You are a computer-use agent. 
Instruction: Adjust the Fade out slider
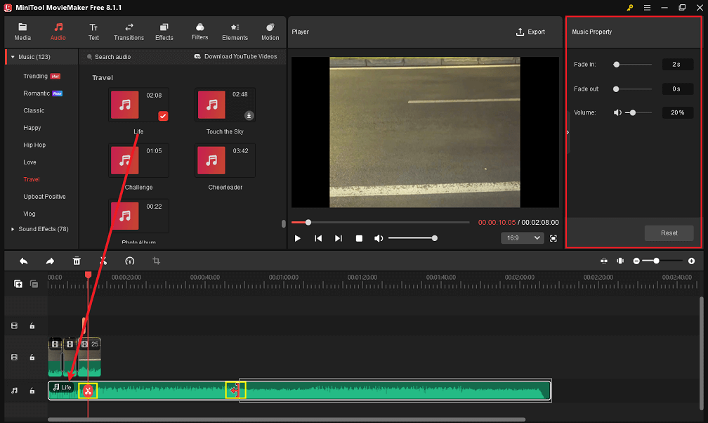pyautogui.click(x=633, y=89)
